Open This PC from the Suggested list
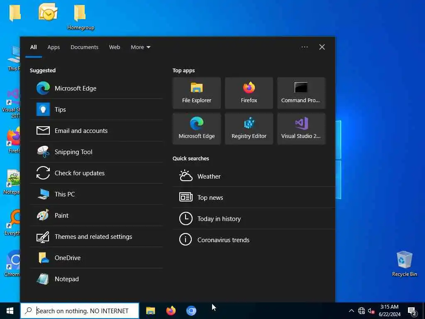The width and height of the screenshot is (425, 319). 96,194
